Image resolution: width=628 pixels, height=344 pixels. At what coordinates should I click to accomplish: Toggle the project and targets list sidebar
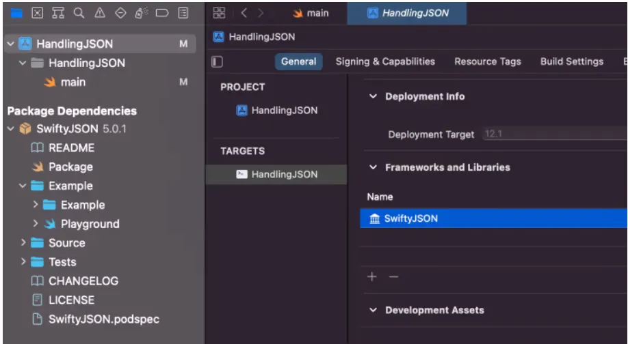217,61
